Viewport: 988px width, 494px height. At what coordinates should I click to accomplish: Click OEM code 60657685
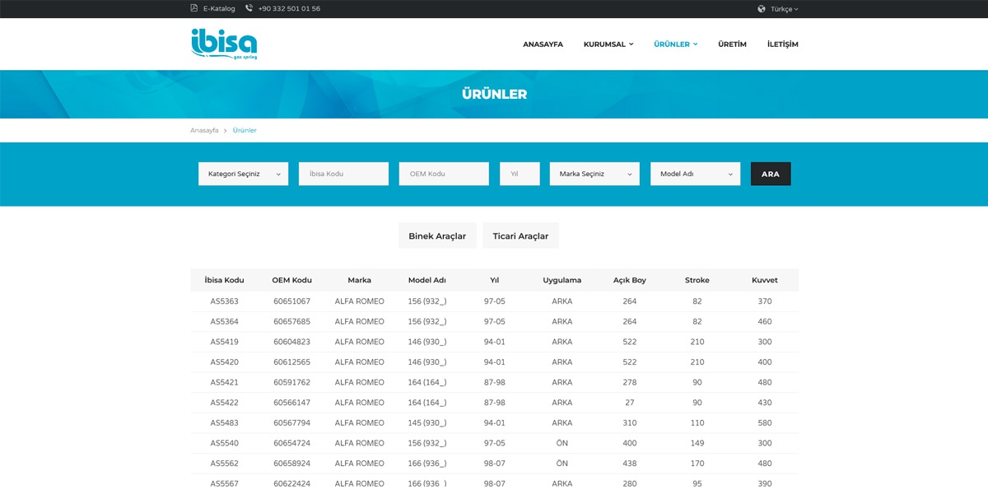coord(292,321)
